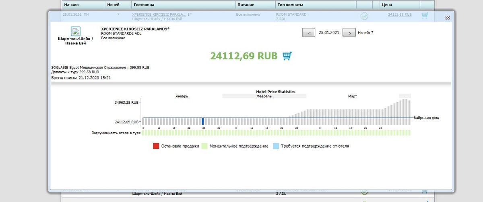Click Ночей: 7 text in popup
Screen dimensions: 483x202
(x=365, y=33)
